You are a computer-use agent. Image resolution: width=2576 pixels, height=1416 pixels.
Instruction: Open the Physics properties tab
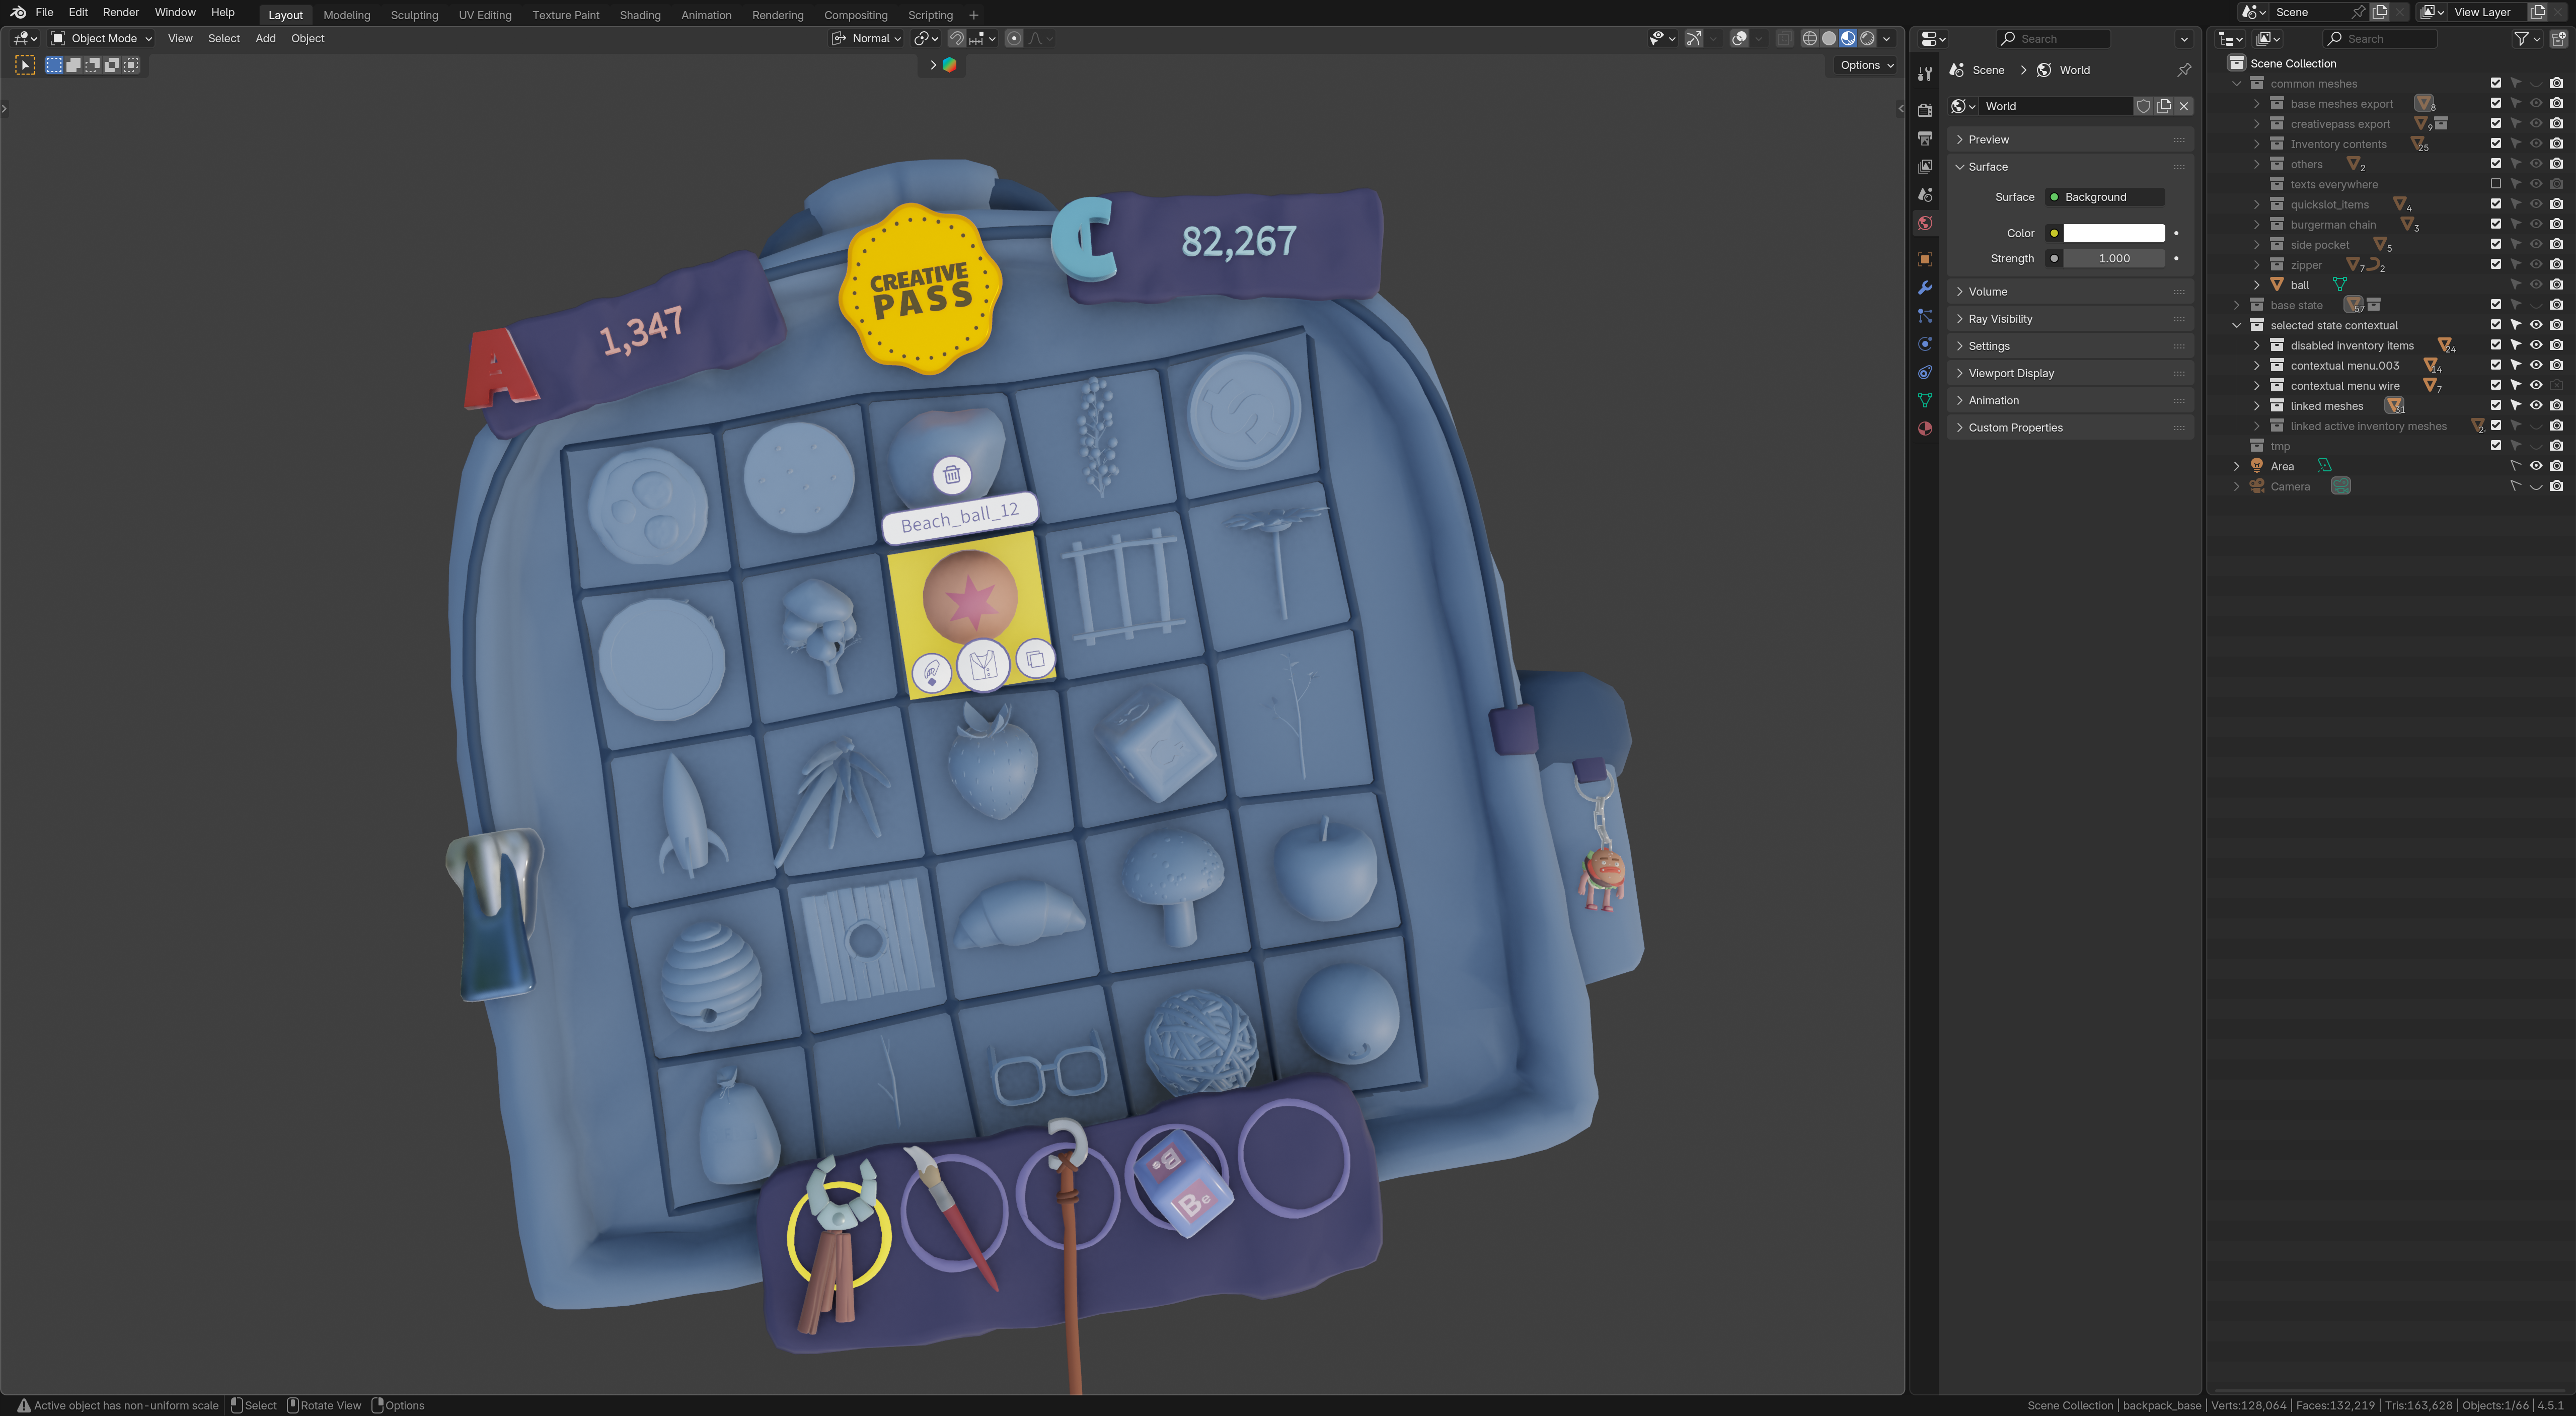1925,344
